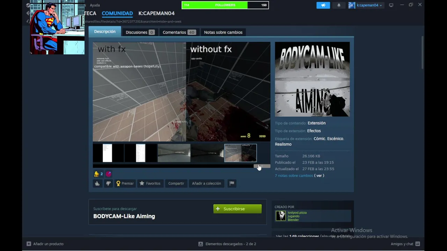Click the Extensión content type

(x=316, y=123)
